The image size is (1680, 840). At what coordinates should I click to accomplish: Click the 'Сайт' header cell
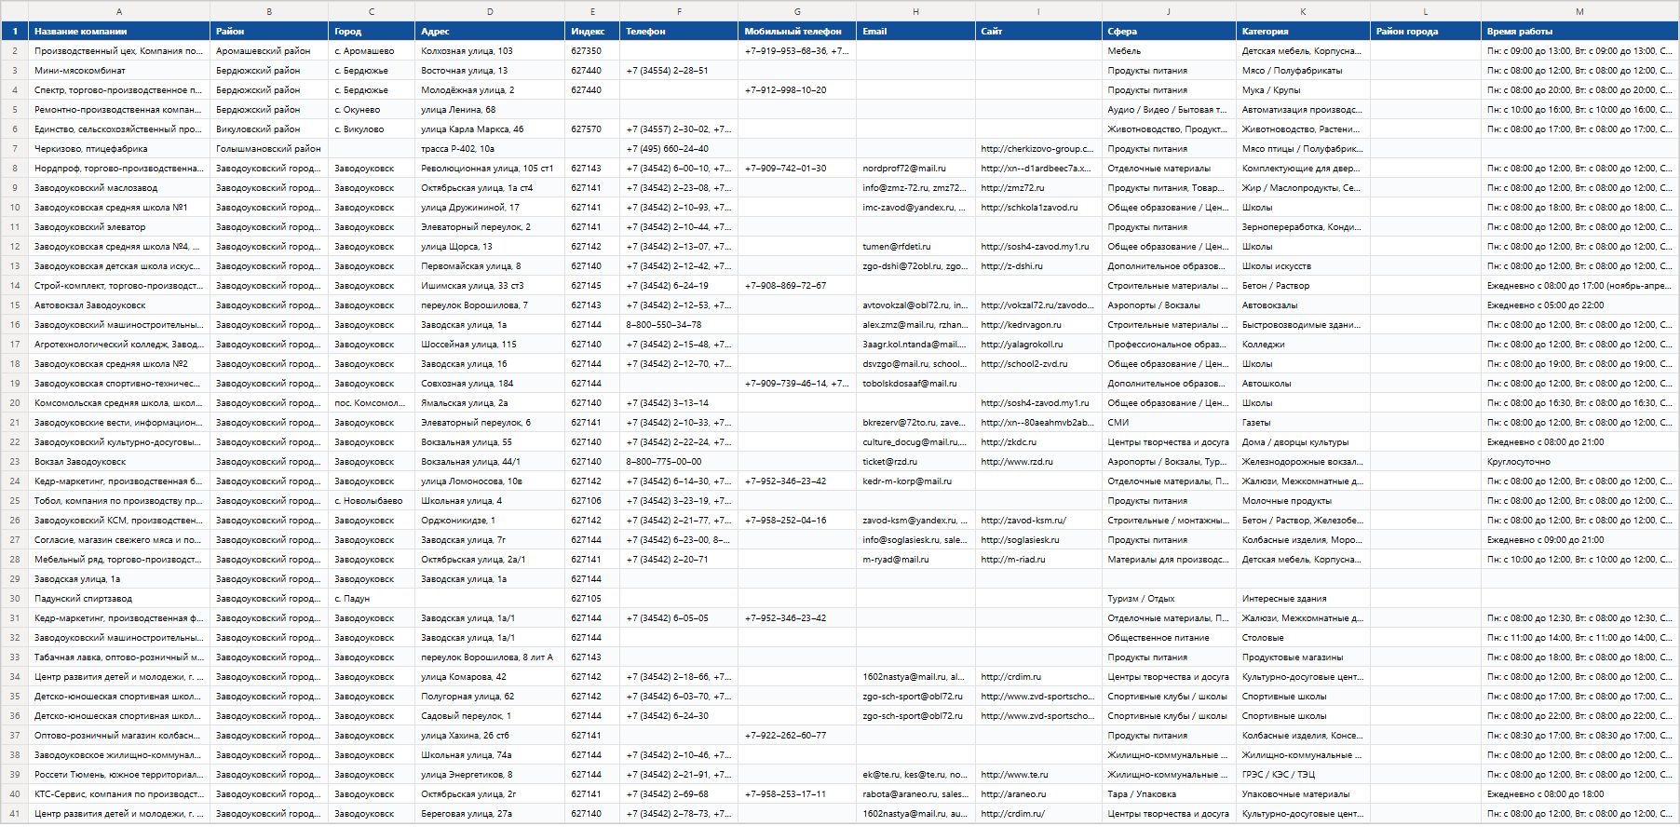pyautogui.click(x=1038, y=32)
